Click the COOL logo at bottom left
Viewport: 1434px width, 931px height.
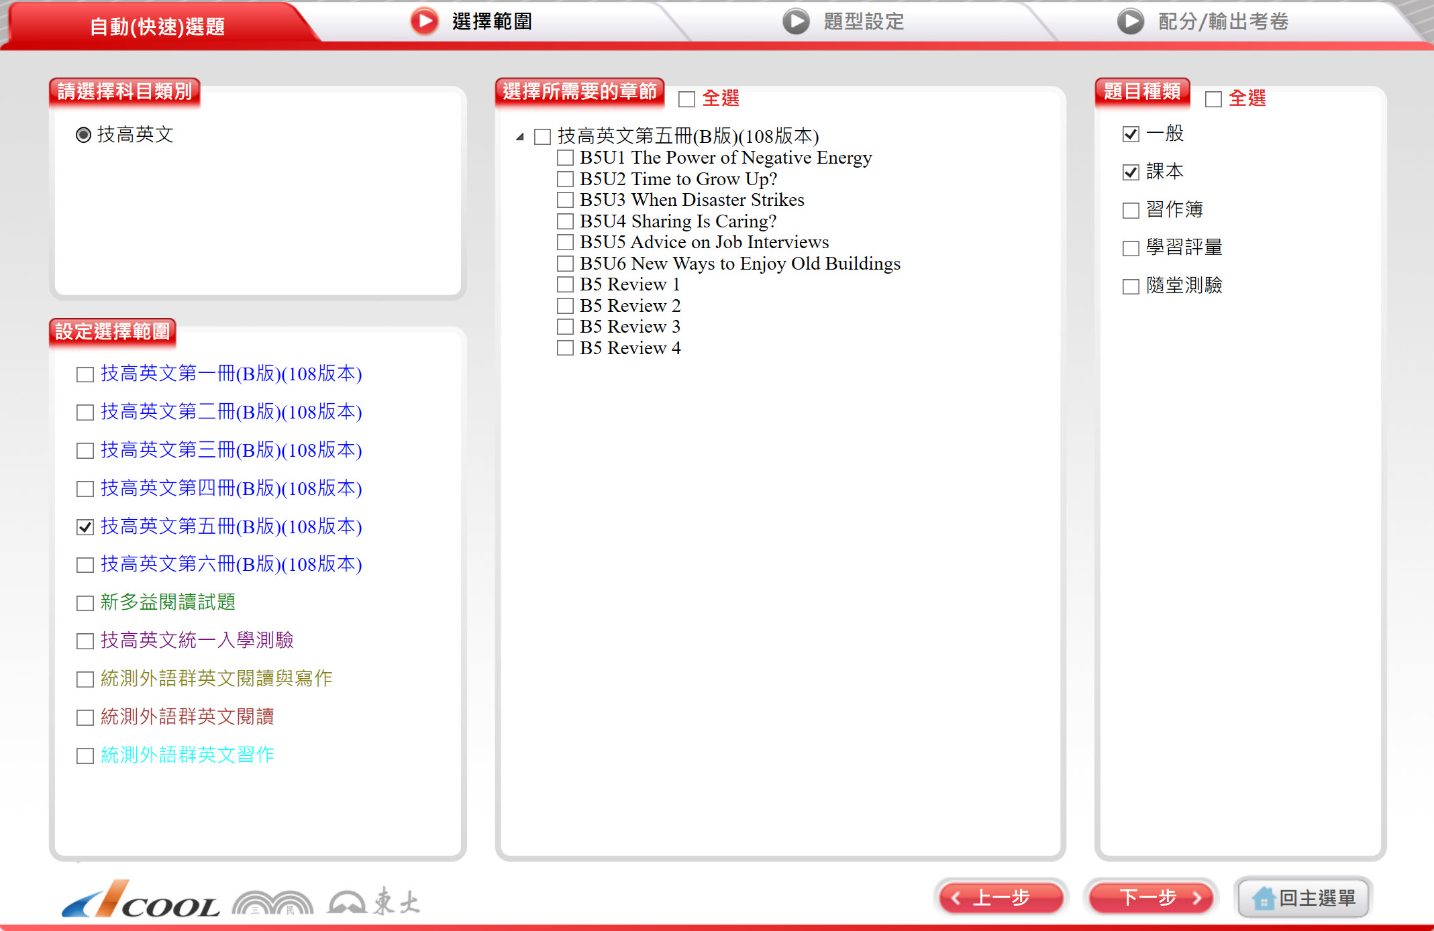141,900
